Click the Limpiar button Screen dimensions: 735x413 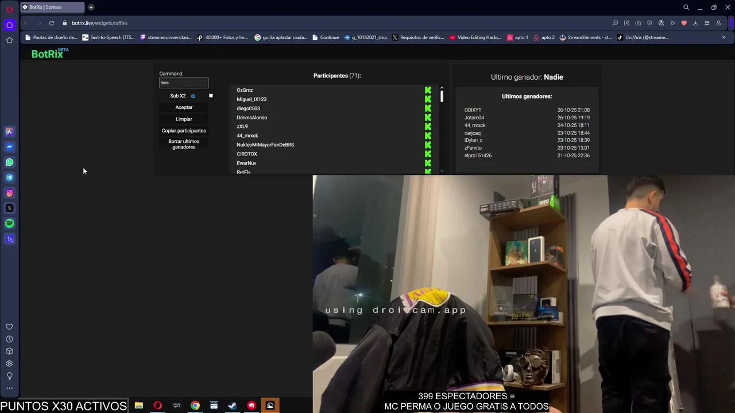point(184,119)
